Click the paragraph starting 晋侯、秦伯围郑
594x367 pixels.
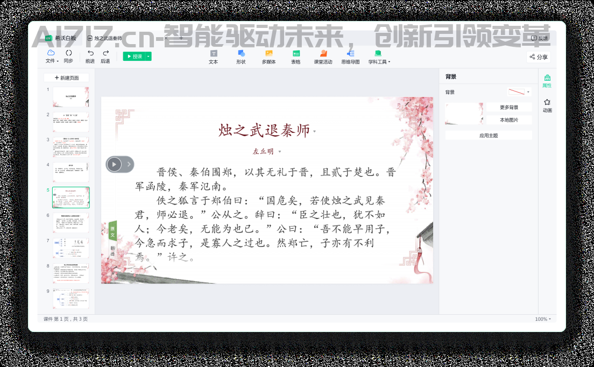tap(266, 179)
